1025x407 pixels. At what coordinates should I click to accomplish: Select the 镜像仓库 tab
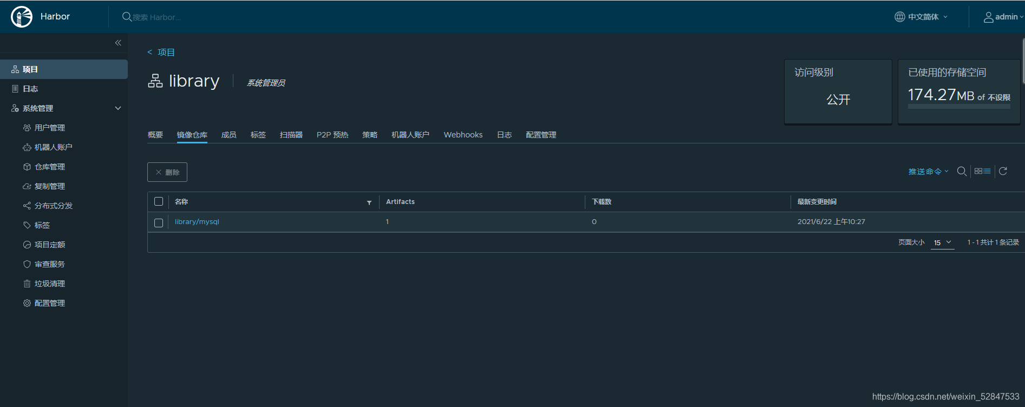(192, 135)
